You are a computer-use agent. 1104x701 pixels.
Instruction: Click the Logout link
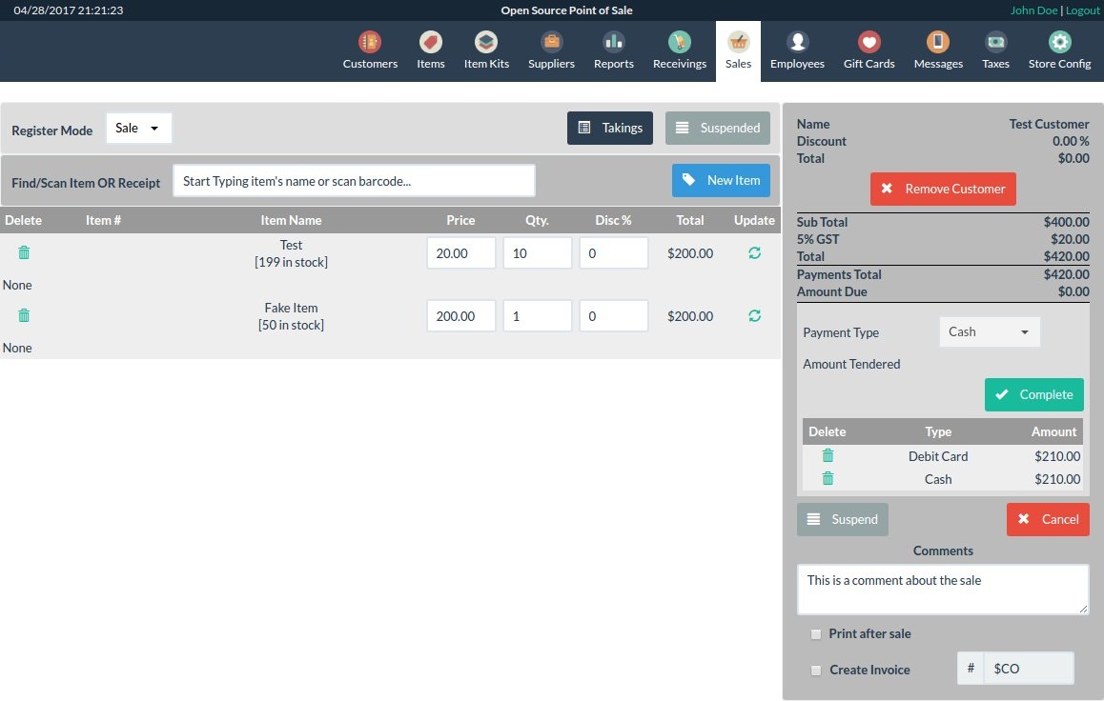coord(1082,10)
